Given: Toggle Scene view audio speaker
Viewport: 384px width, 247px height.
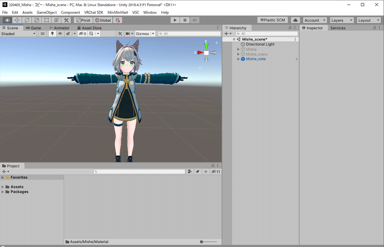Looking at the screenshot, I should 60,34.
